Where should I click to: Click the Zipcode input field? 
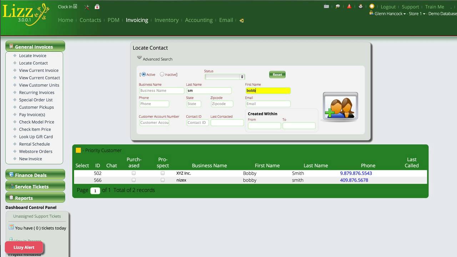click(x=222, y=104)
